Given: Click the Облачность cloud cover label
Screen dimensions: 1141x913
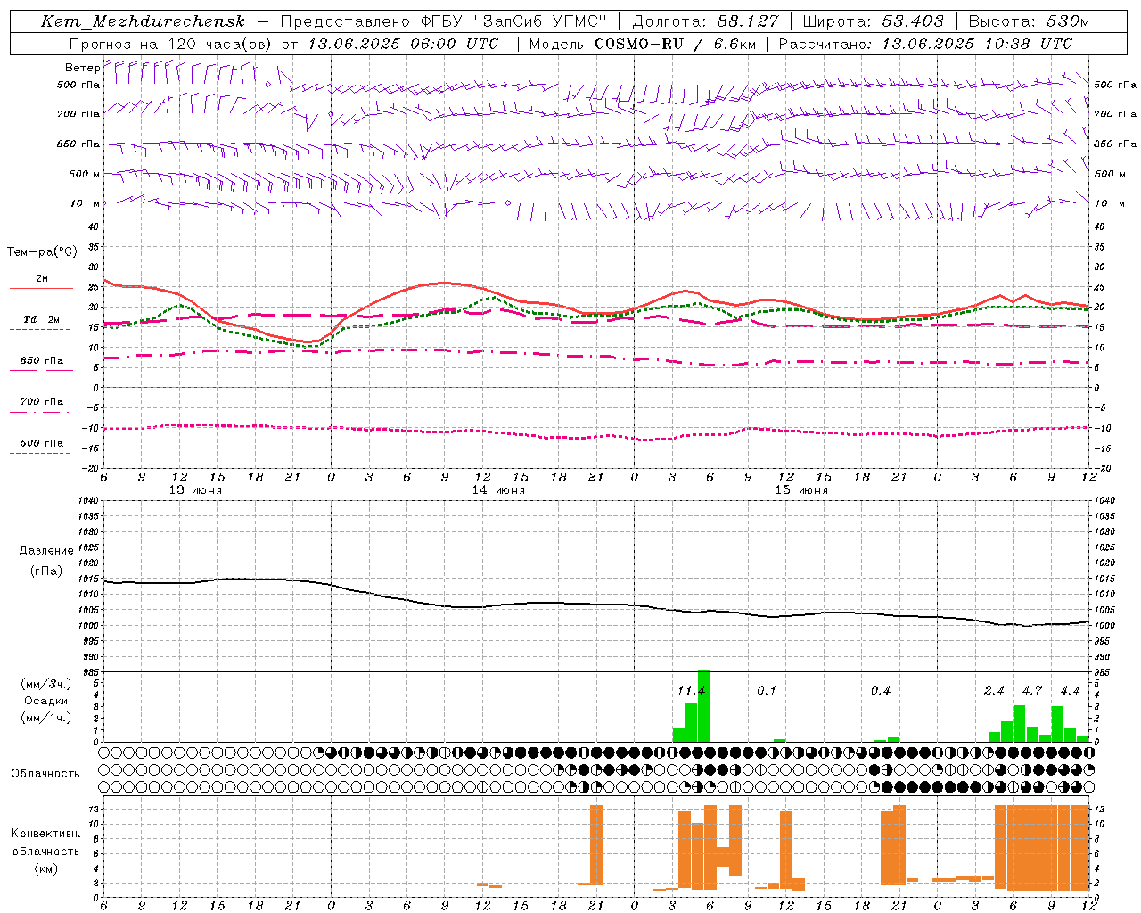Looking at the screenshot, I should (x=45, y=773).
